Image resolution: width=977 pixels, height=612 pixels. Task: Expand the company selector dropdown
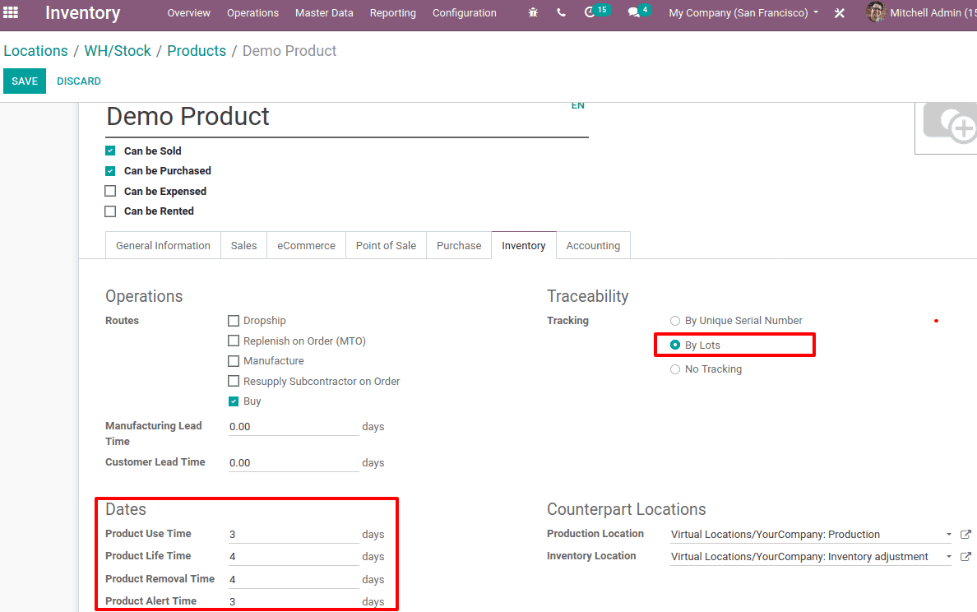click(743, 12)
